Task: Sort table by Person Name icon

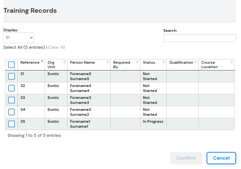Action: 108,62
